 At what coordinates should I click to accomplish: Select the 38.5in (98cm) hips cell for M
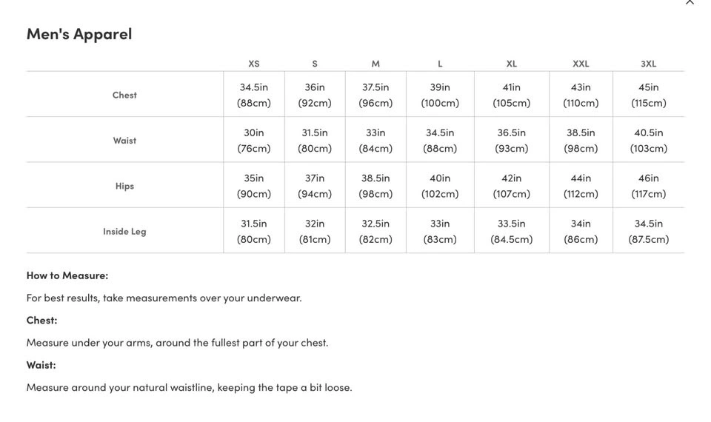coord(375,186)
